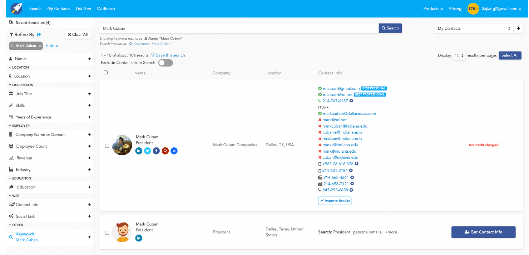Expand the Job Title filter
Viewport: 529px width, 255px height.
point(89,94)
